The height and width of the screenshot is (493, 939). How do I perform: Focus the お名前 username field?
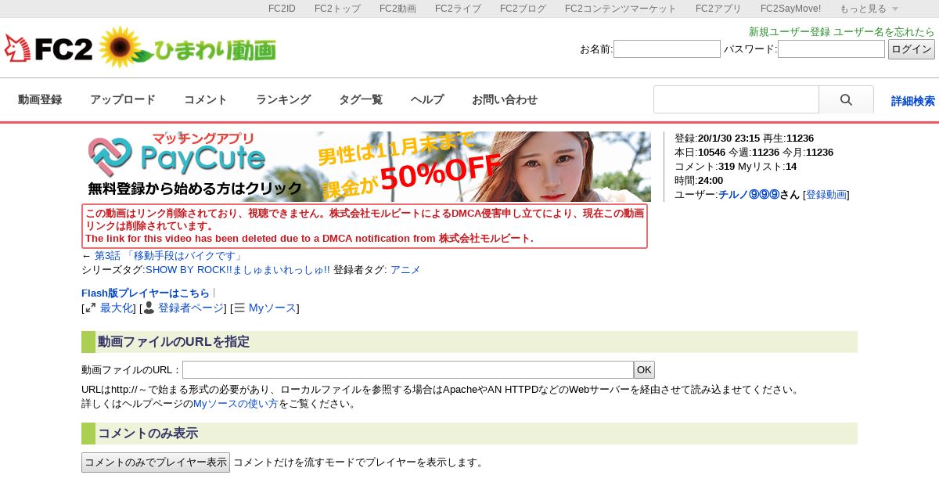pyautogui.click(x=667, y=49)
